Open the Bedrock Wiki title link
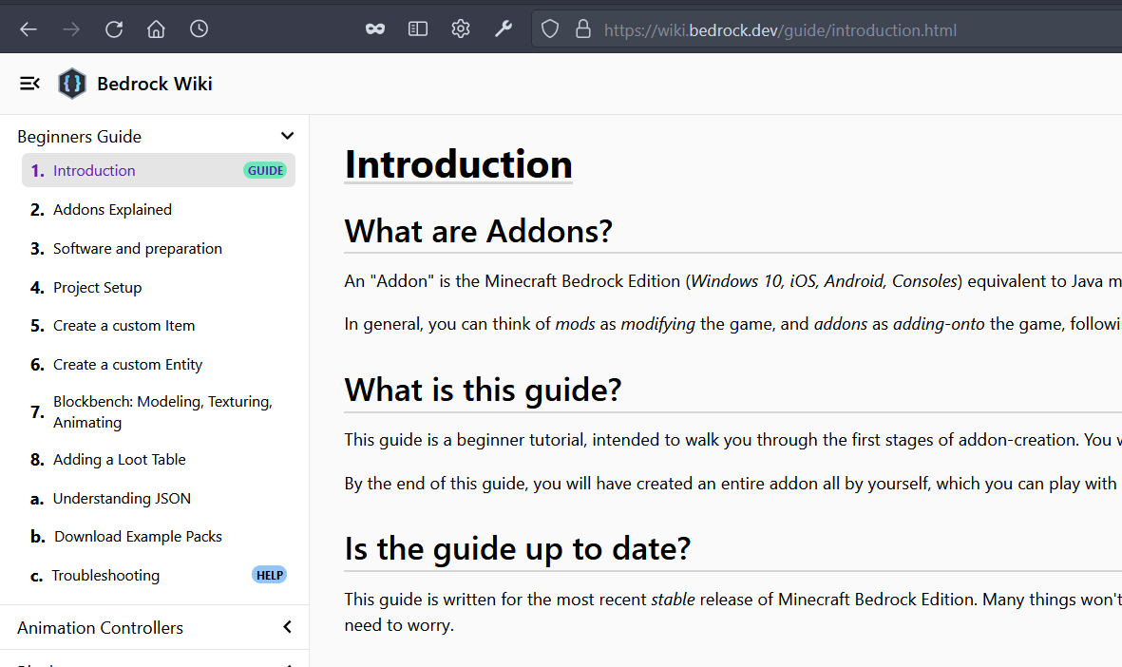 155,84
